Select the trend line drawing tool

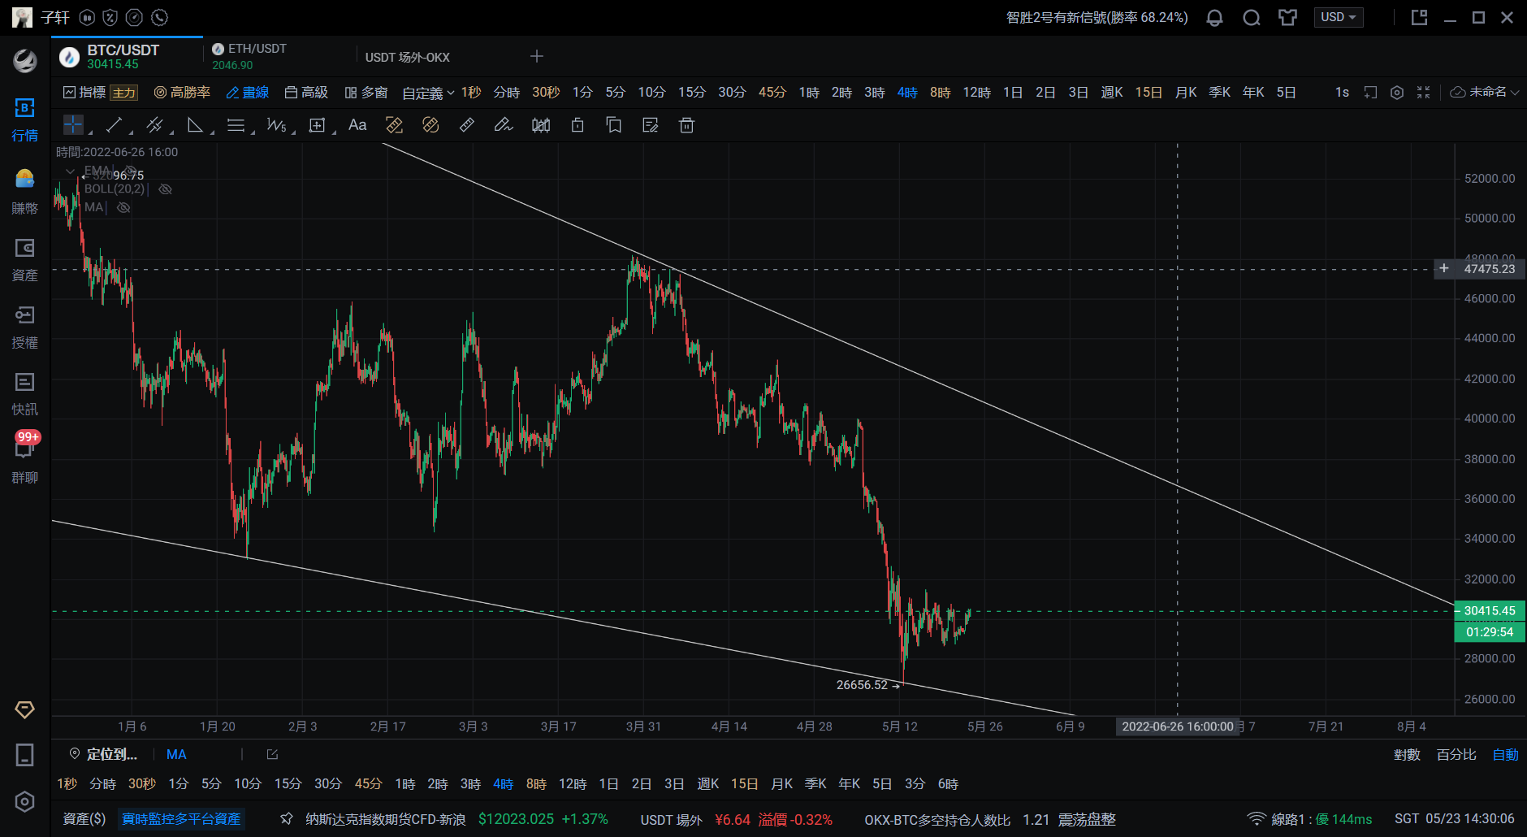[x=114, y=125]
